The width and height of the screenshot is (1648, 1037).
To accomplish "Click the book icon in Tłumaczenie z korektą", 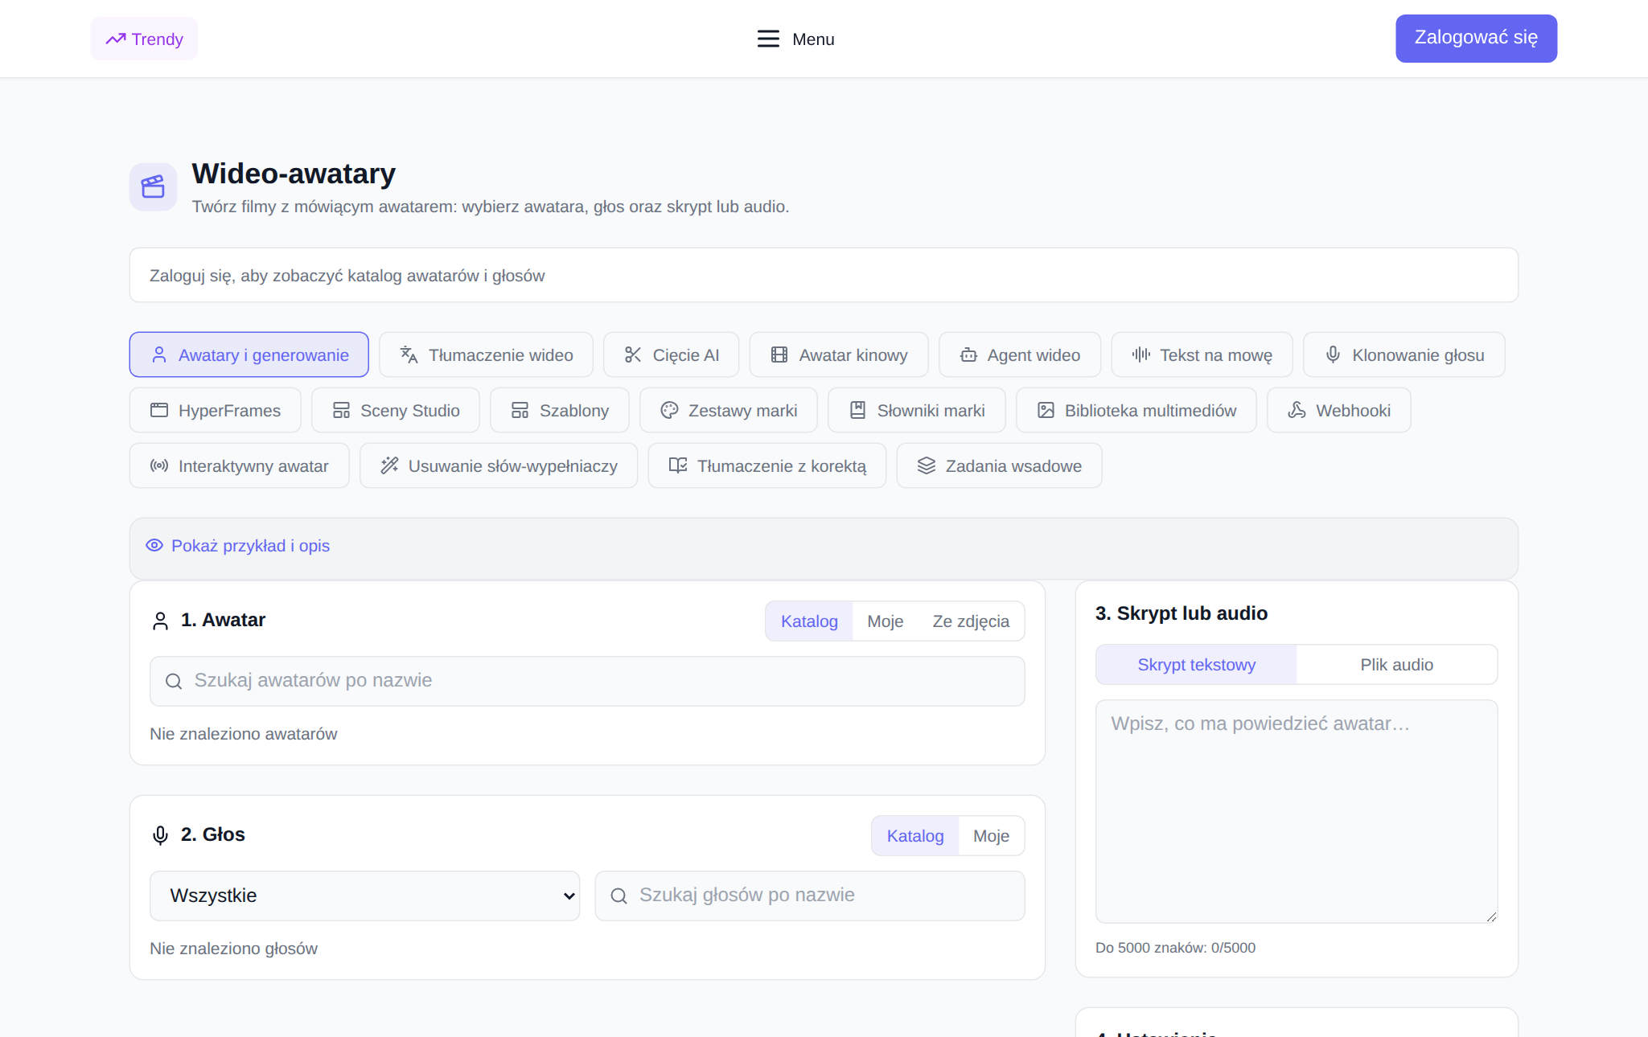I will tap(678, 465).
